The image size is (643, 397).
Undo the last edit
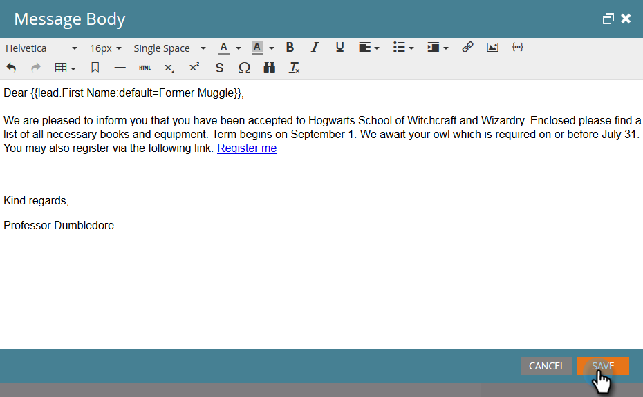(x=11, y=68)
